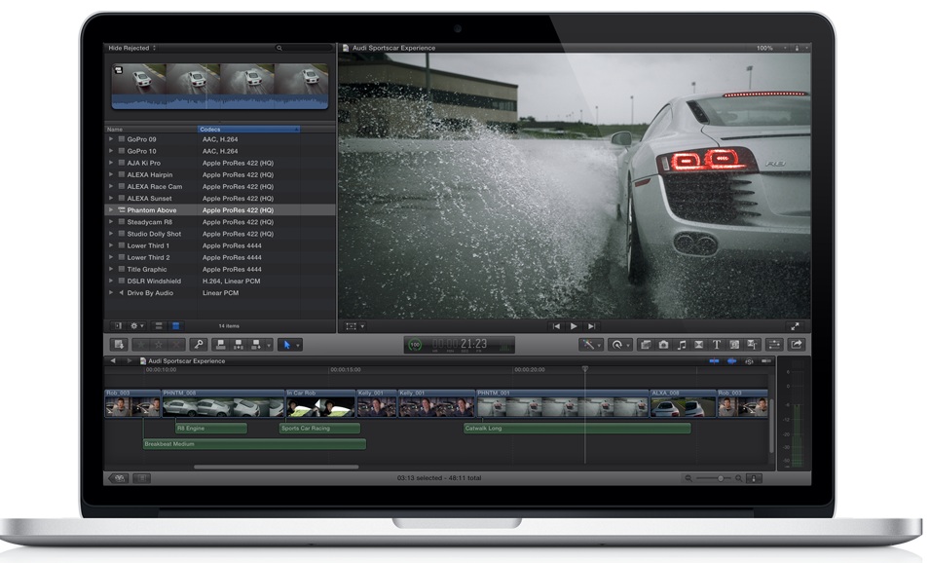This screenshot has height=563, width=930.
Task: Select the Breakbeat Medium audio clip
Action: click(x=254, y=444)
